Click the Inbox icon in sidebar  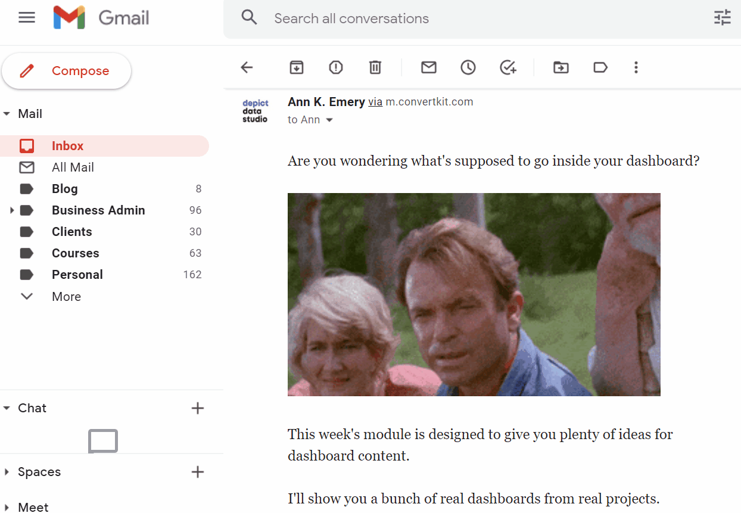[x=27, y=146]
